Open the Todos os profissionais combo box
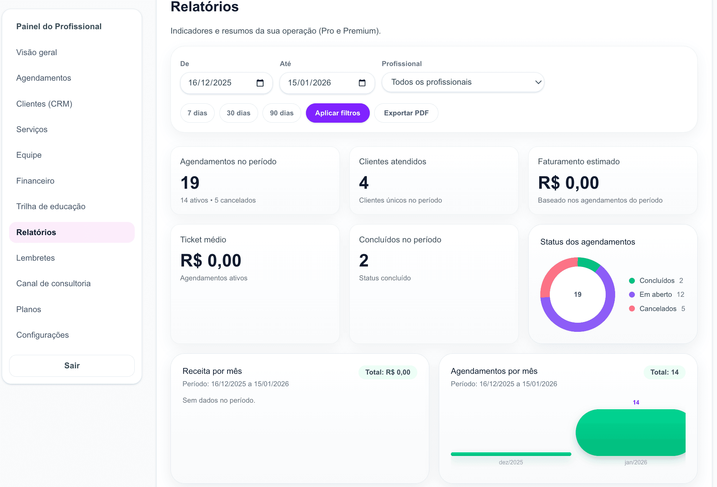 click(456, 83)
